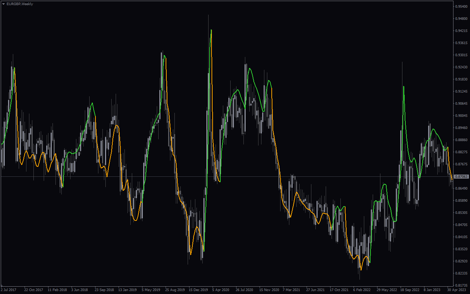Click the 11 Feb 2018 date label
The height and width of the screenshot is (294, 470).
pyautogui.click(x=57, y=290)
